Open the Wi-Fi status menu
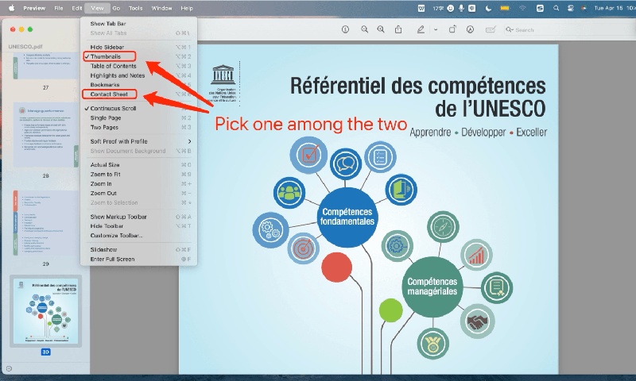The height and width of the screenshot is (381, 636). pos(522,8)
